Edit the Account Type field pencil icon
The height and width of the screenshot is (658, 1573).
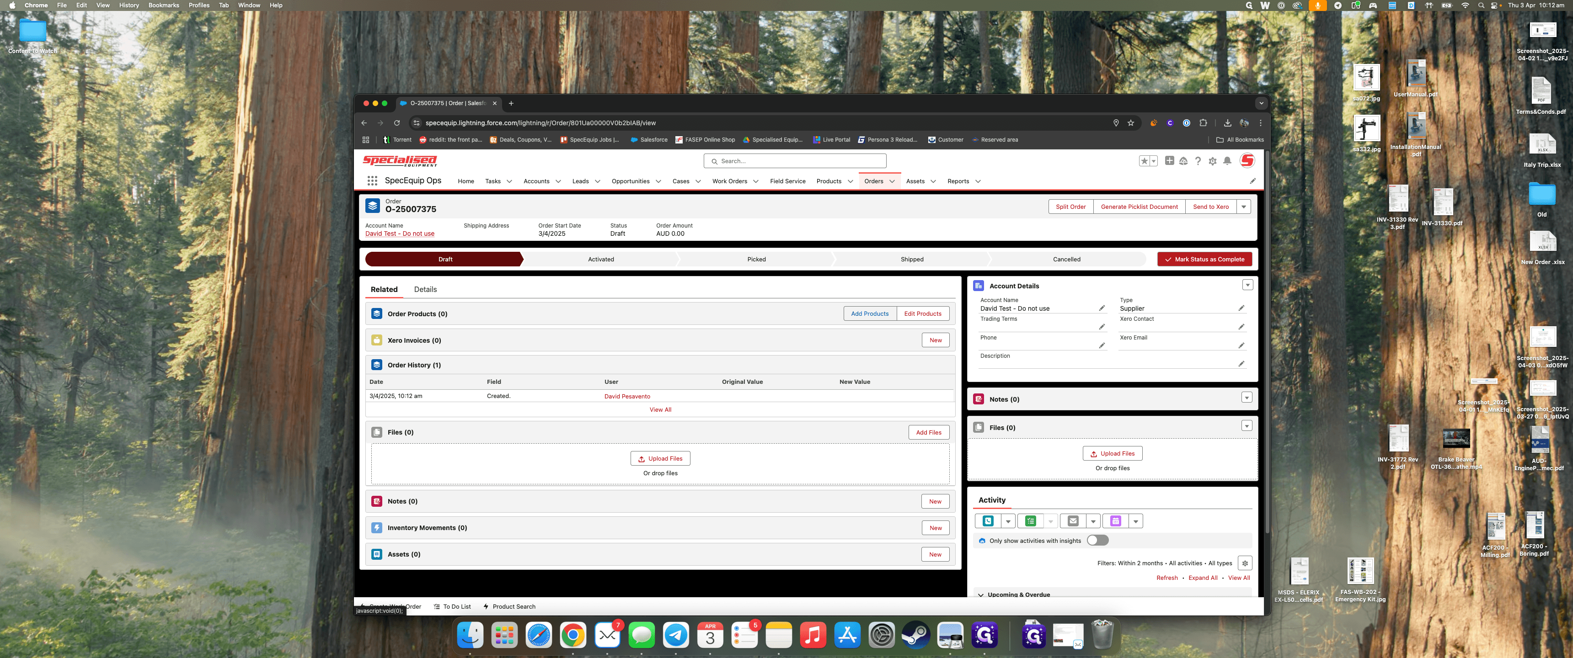(x=1241, y=308)
